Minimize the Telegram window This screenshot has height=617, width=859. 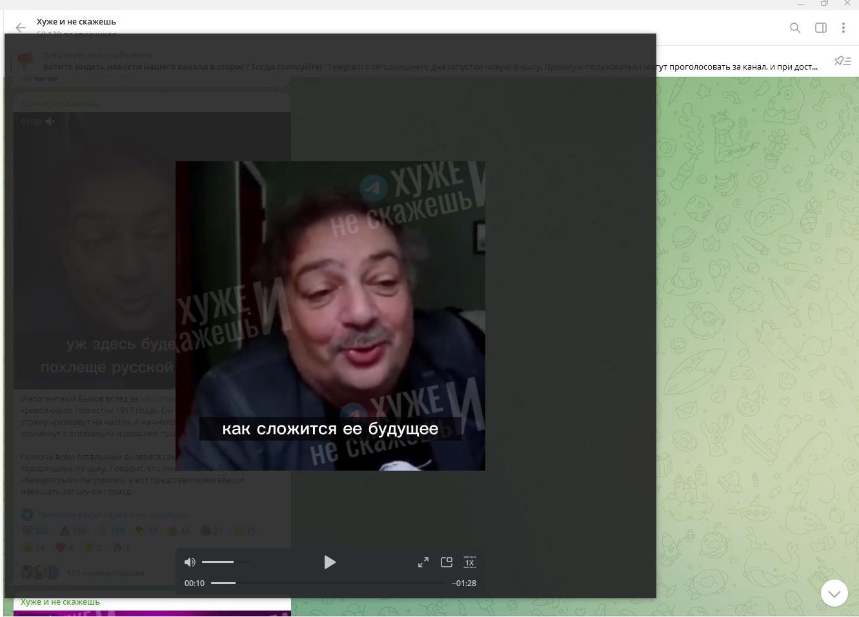tap(801, 4)
